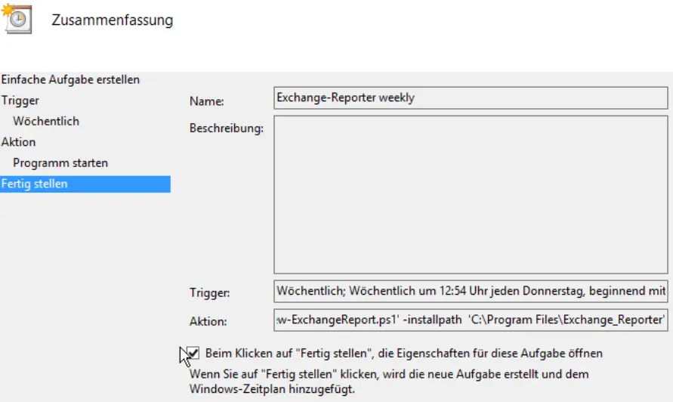Viewport: 673px width, 402px height.
Task: Select the Aktion step in the sidebar
Action: pos(19,142)
